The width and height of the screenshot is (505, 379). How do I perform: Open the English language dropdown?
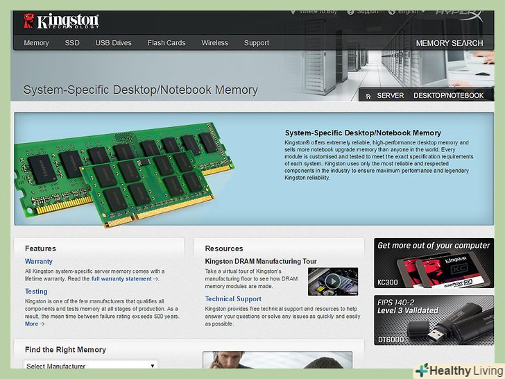click(411, 12)
